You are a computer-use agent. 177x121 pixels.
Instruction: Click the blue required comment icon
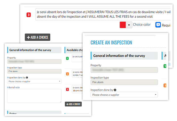tap(158, 25)
